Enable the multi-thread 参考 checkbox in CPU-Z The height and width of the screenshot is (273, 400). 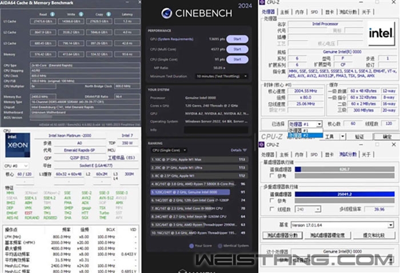[272, 200]
